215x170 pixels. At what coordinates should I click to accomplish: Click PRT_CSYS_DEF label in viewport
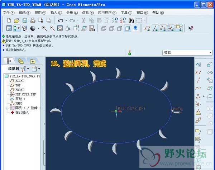[132, 109]
